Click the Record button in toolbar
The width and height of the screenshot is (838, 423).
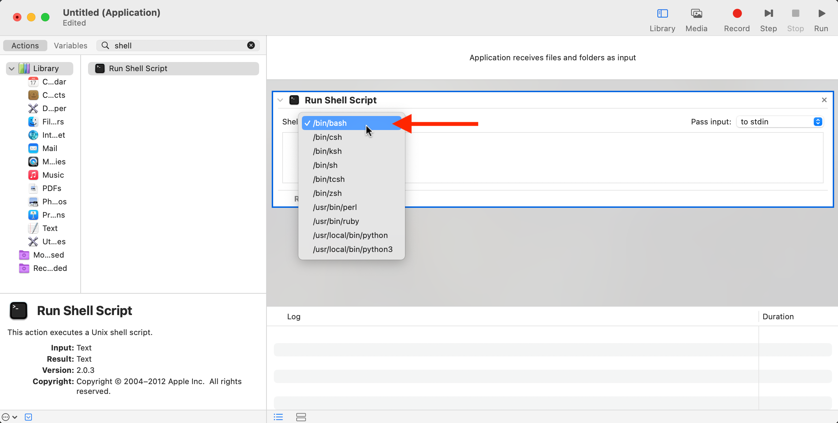[737, 14]
